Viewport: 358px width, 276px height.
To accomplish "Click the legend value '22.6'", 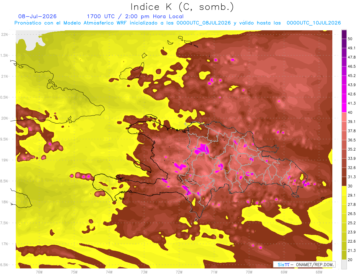I will point(351,241).
